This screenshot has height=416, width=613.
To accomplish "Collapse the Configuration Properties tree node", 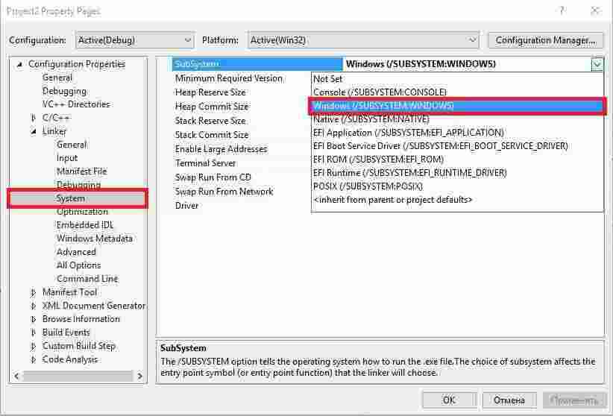I will pyautogui.click(x=20, y=64).
